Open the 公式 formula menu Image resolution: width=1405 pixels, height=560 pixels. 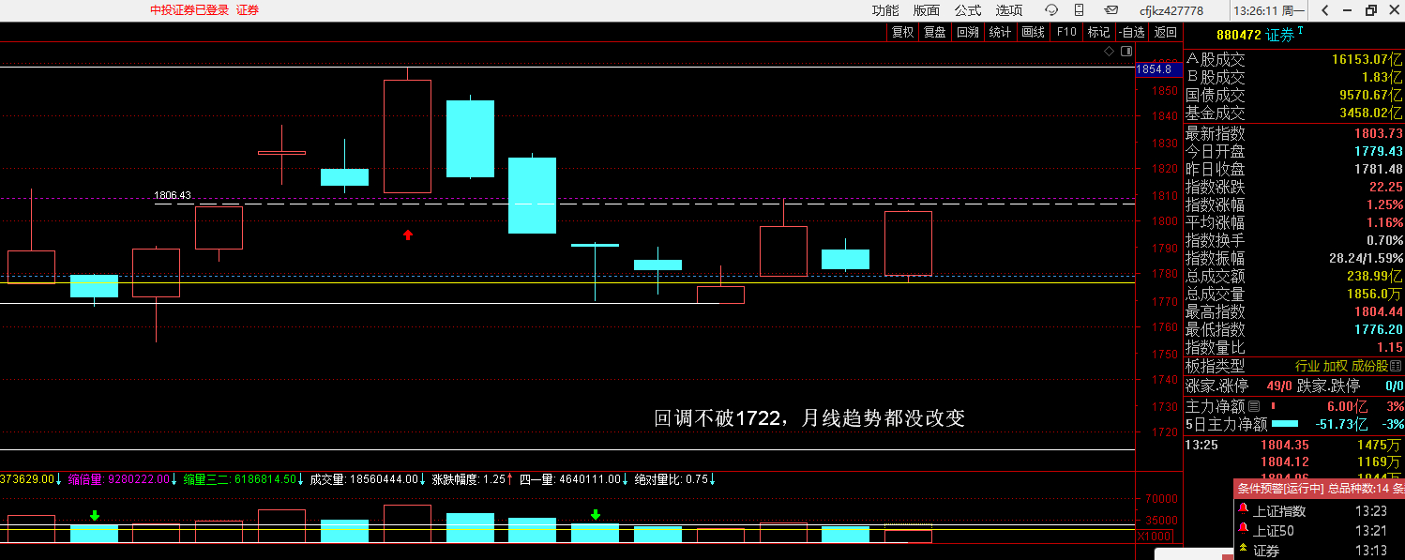pos(966,10)
